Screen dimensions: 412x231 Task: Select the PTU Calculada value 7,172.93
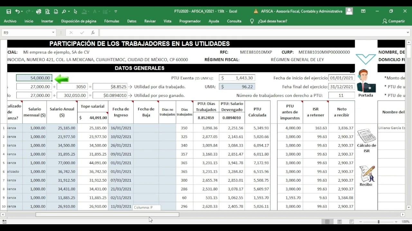257,163
